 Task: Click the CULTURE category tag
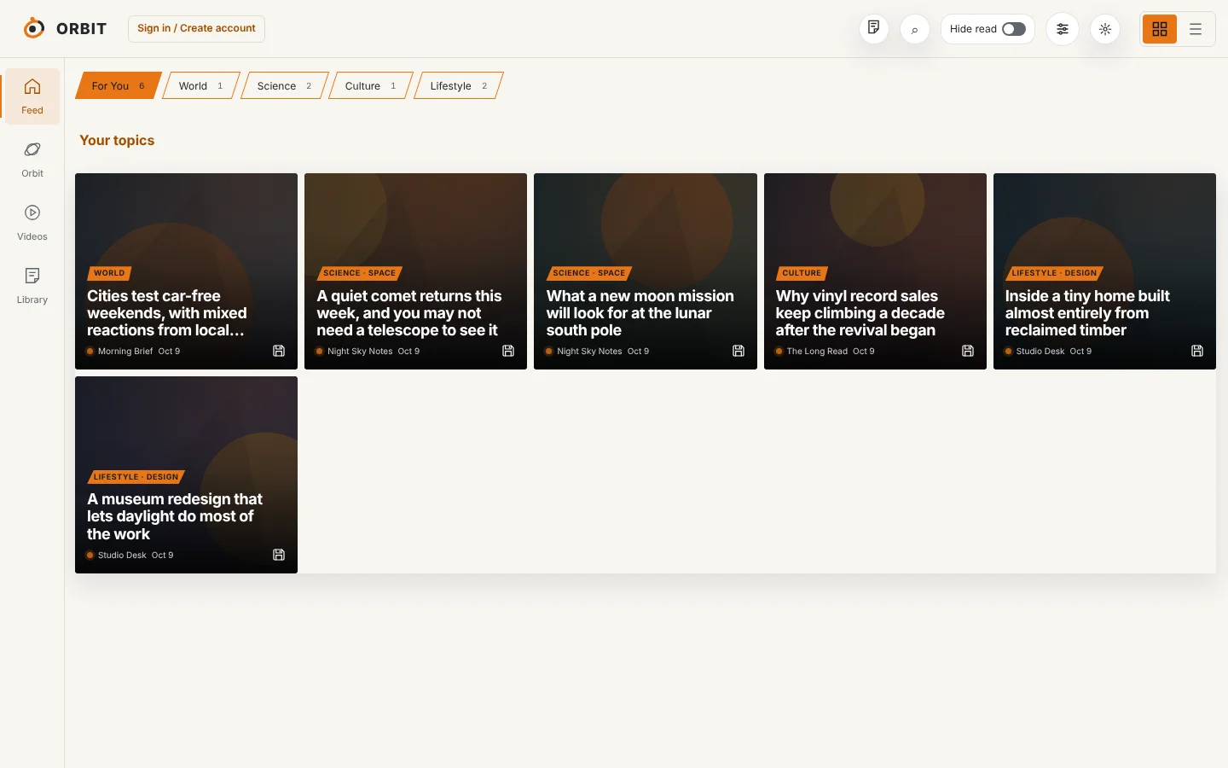tap(802, 273)
